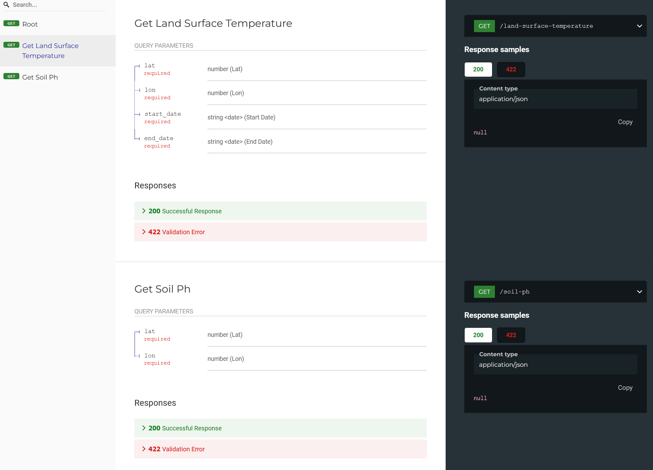Expand 200 Successful Response under Land Surface Temperature

[185, 211]
